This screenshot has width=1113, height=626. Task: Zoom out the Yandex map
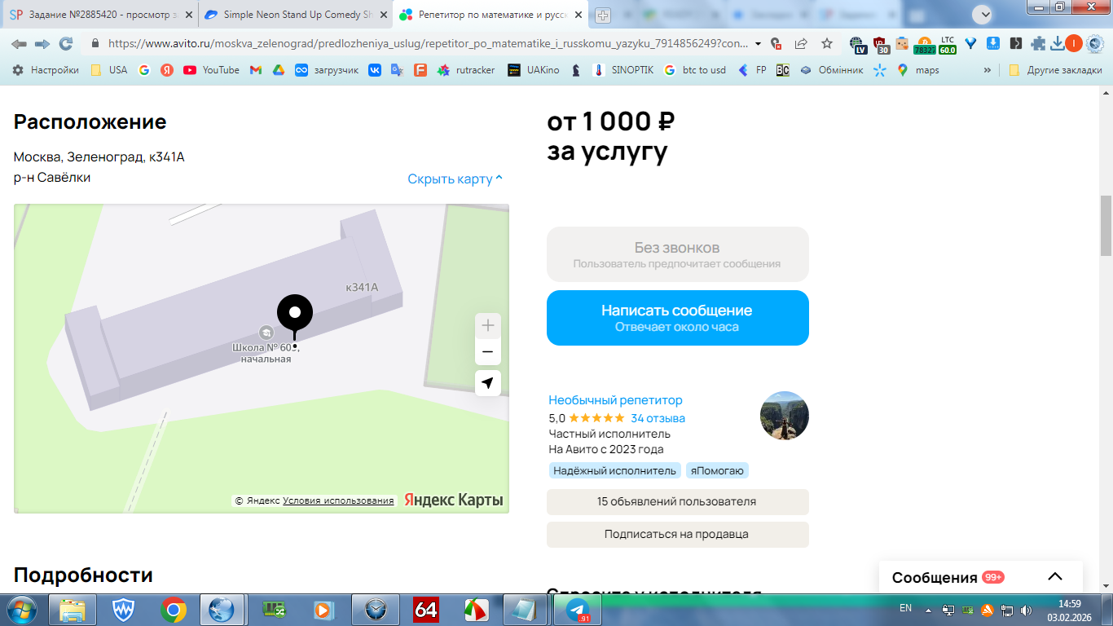487,352
